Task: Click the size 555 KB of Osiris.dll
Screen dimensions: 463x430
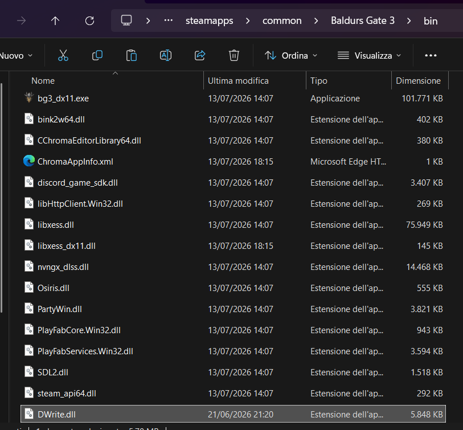Action: (x=429, y=288)
